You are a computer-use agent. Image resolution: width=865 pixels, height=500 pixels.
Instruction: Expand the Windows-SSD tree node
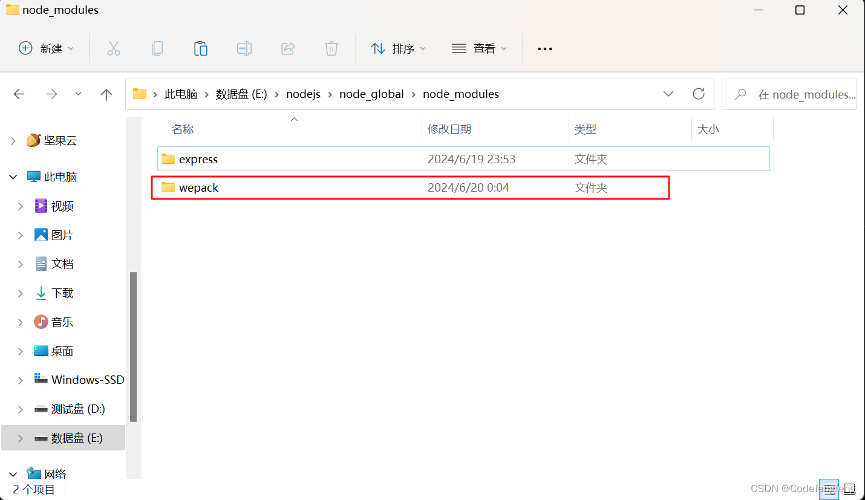21,380
